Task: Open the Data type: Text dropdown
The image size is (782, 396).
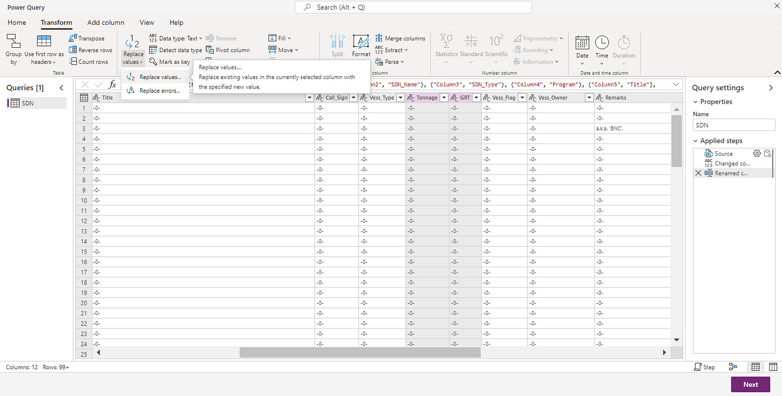Action: point(176,38)
